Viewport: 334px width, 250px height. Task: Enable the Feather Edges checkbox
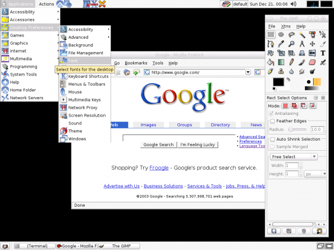(x=272, y=121)
